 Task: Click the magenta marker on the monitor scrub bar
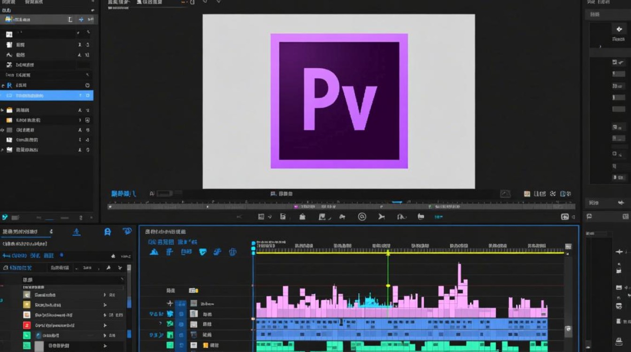296,207
